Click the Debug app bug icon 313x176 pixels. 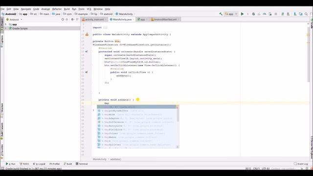pos(253,14)
